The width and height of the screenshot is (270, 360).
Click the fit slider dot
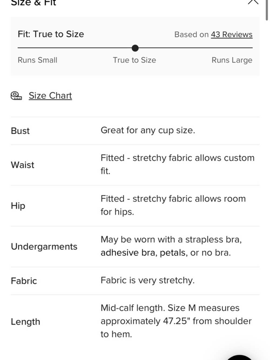[135, 48]
